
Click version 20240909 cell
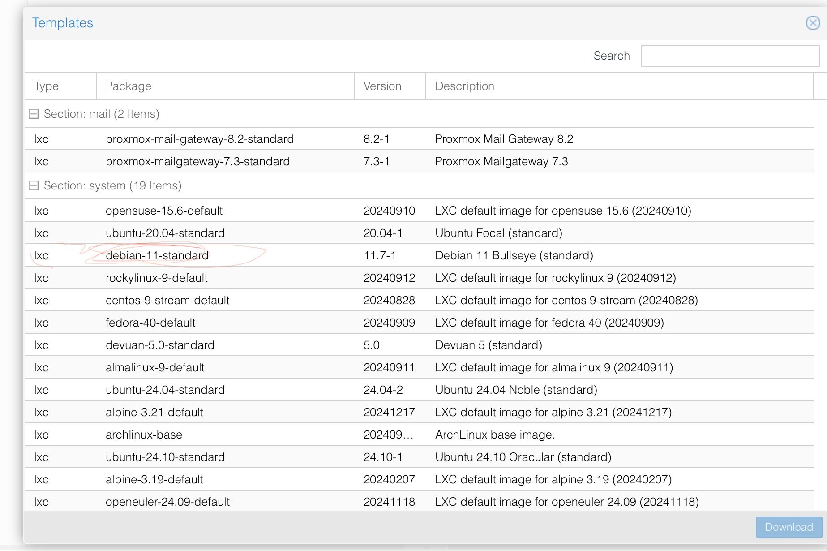pos(389,323)
